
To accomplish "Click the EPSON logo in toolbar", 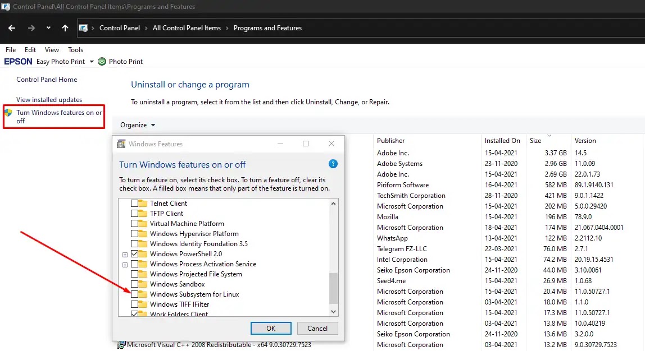I will 18,62.
